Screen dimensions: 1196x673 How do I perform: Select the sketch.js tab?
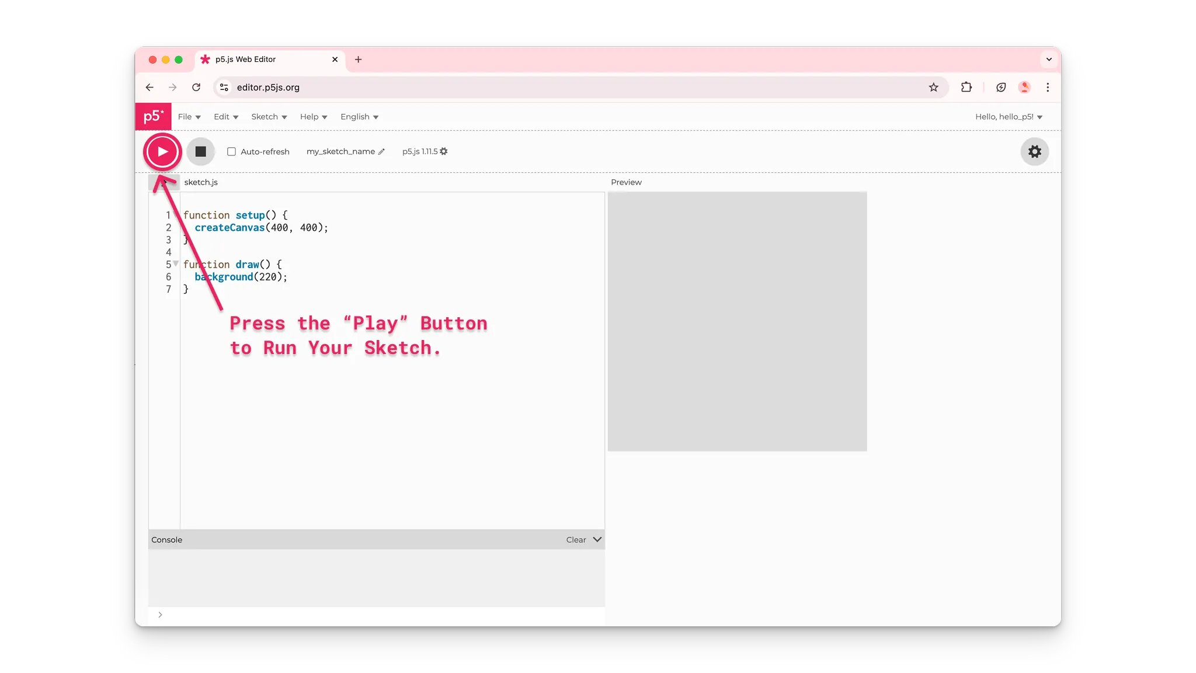(x=200, y=182)
